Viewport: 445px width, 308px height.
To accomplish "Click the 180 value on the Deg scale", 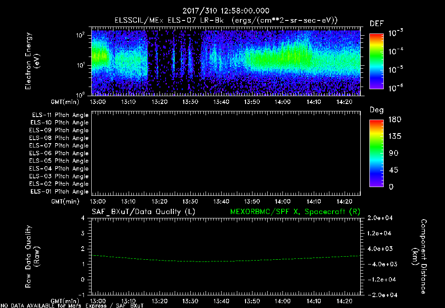I will (395, 120).
